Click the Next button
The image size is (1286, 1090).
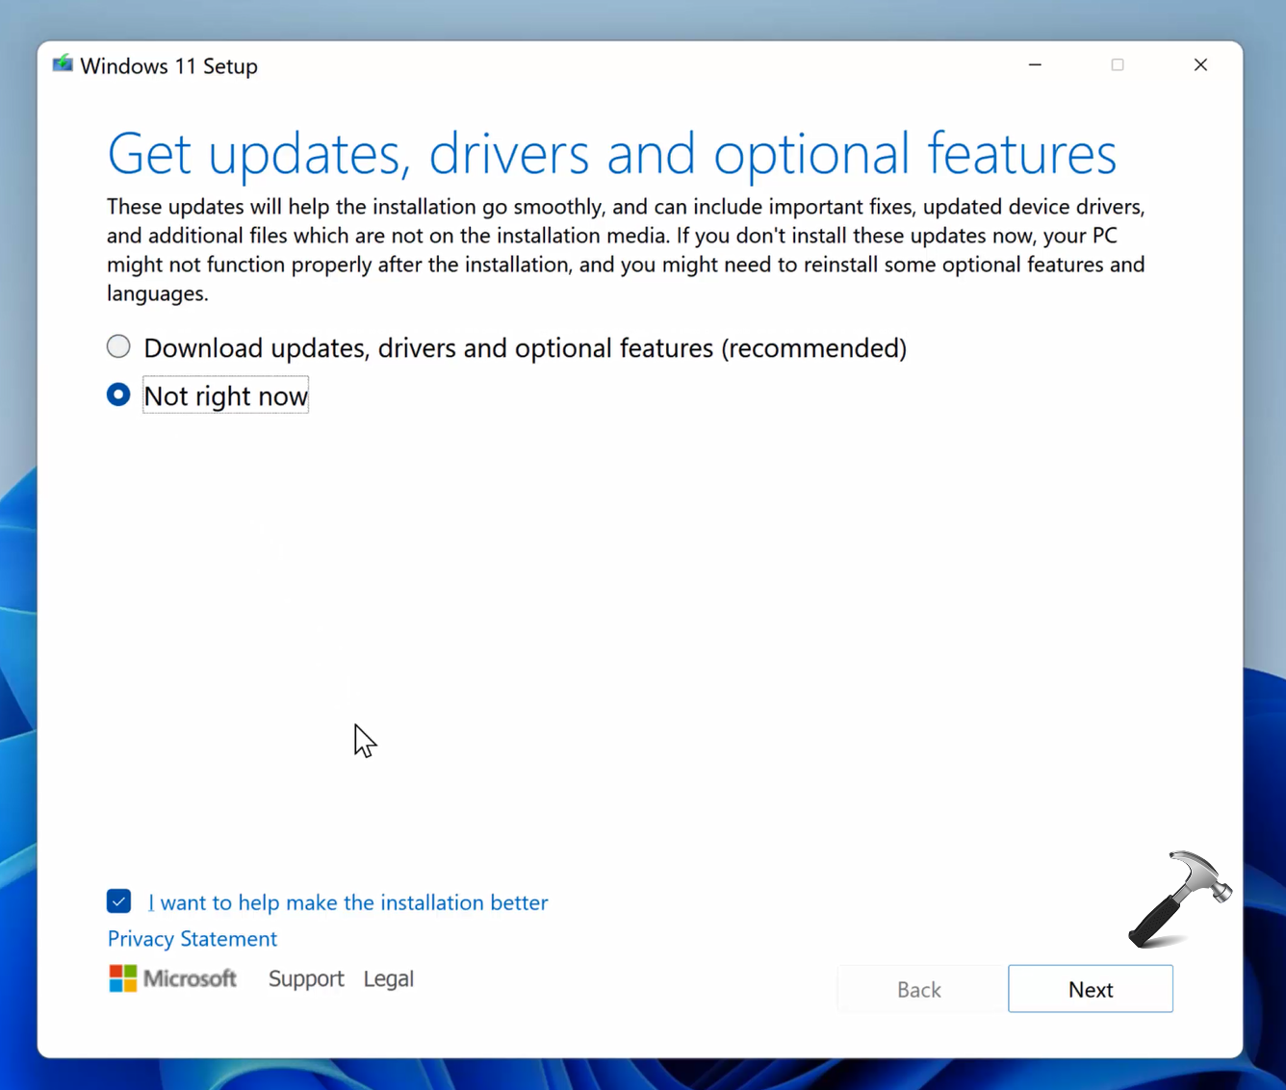coord(1091,989)
